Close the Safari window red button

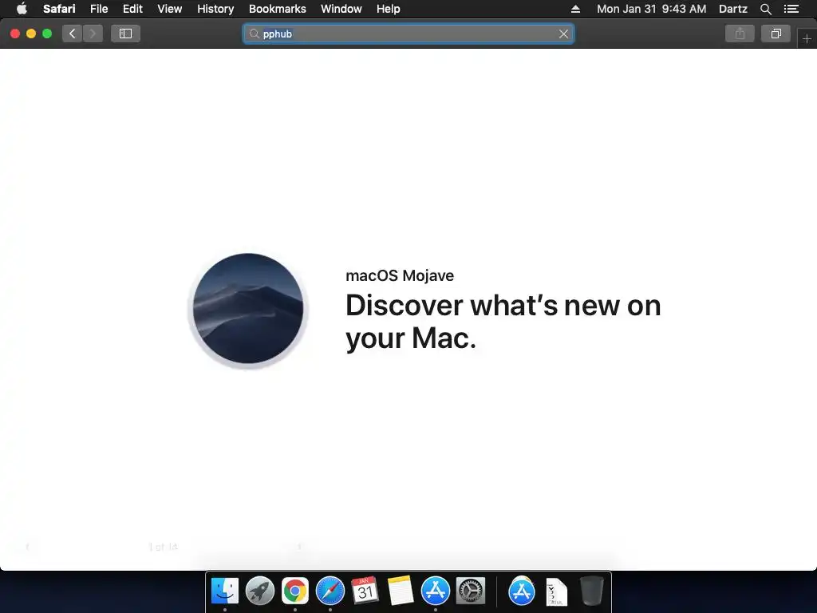coord(15,34)
